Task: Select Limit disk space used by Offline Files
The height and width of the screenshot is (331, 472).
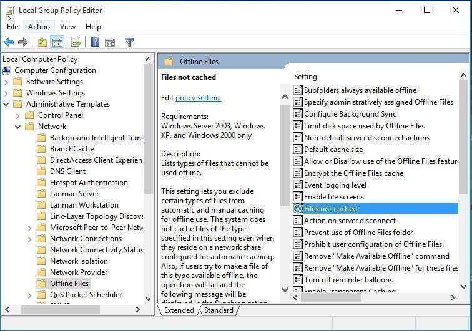Action: 364,126
